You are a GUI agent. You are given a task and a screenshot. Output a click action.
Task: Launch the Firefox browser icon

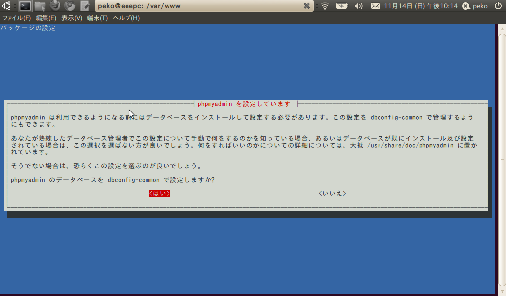pos(55,6)
